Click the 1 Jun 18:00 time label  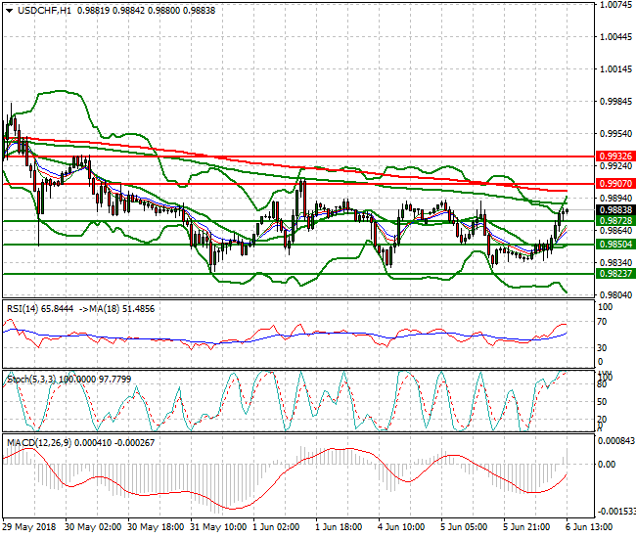click(339, 527)
